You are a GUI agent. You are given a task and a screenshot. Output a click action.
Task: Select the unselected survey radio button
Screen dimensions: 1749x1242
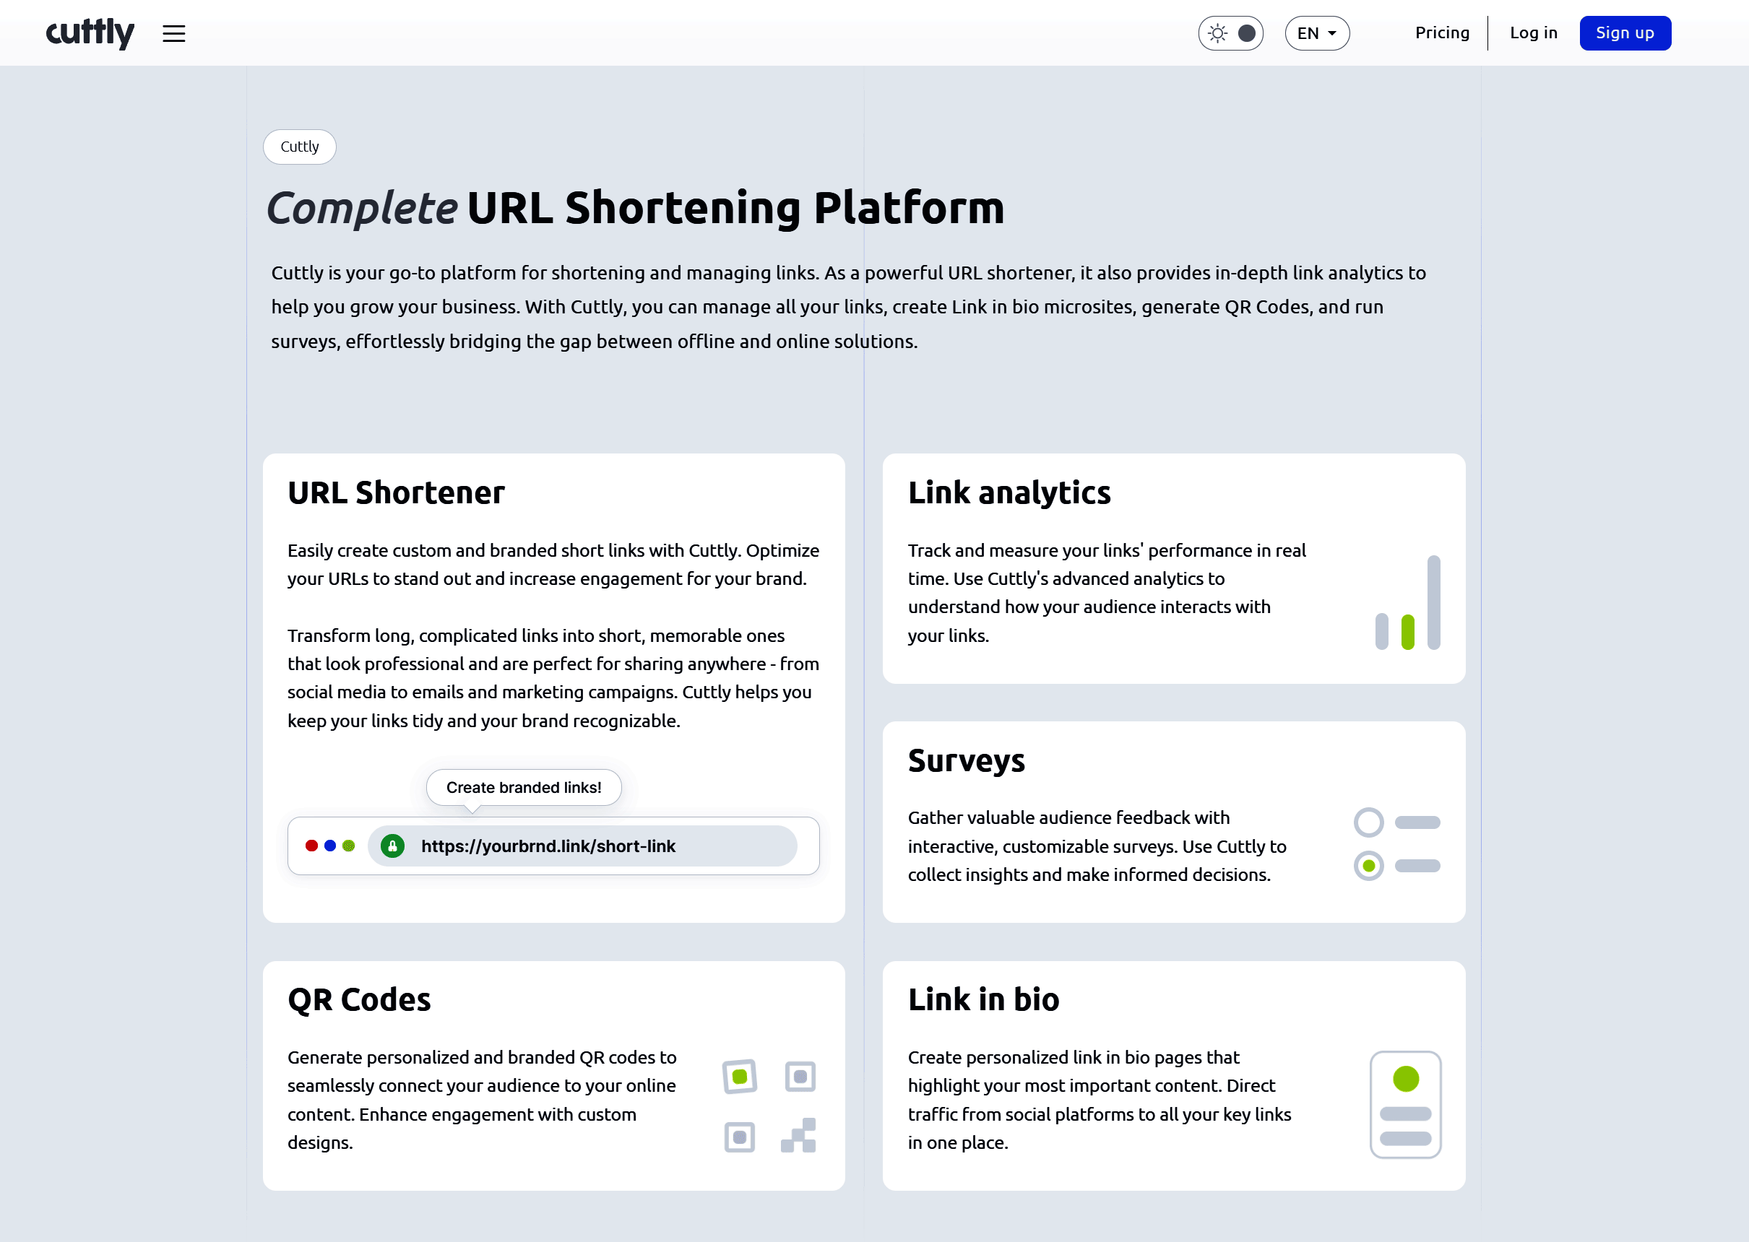[1368, 823]
